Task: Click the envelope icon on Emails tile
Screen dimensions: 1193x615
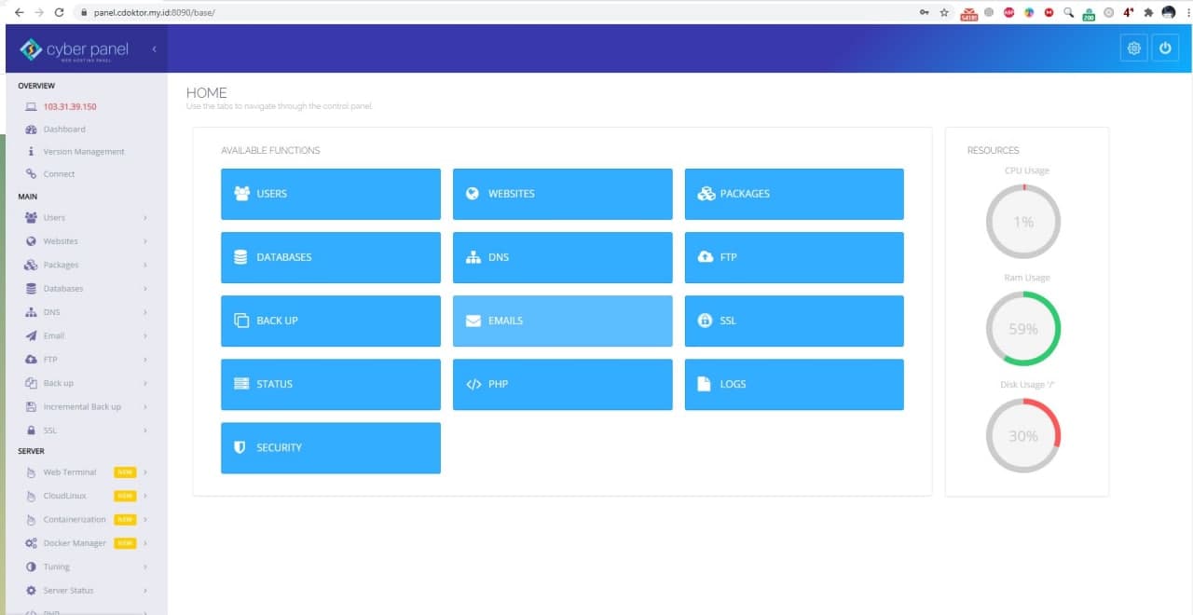Action: click(473, 321)
